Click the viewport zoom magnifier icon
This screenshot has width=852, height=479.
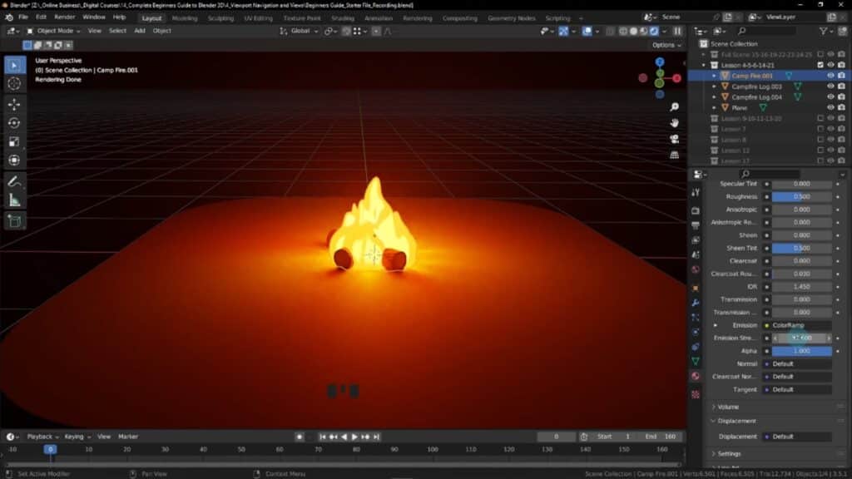674,107
